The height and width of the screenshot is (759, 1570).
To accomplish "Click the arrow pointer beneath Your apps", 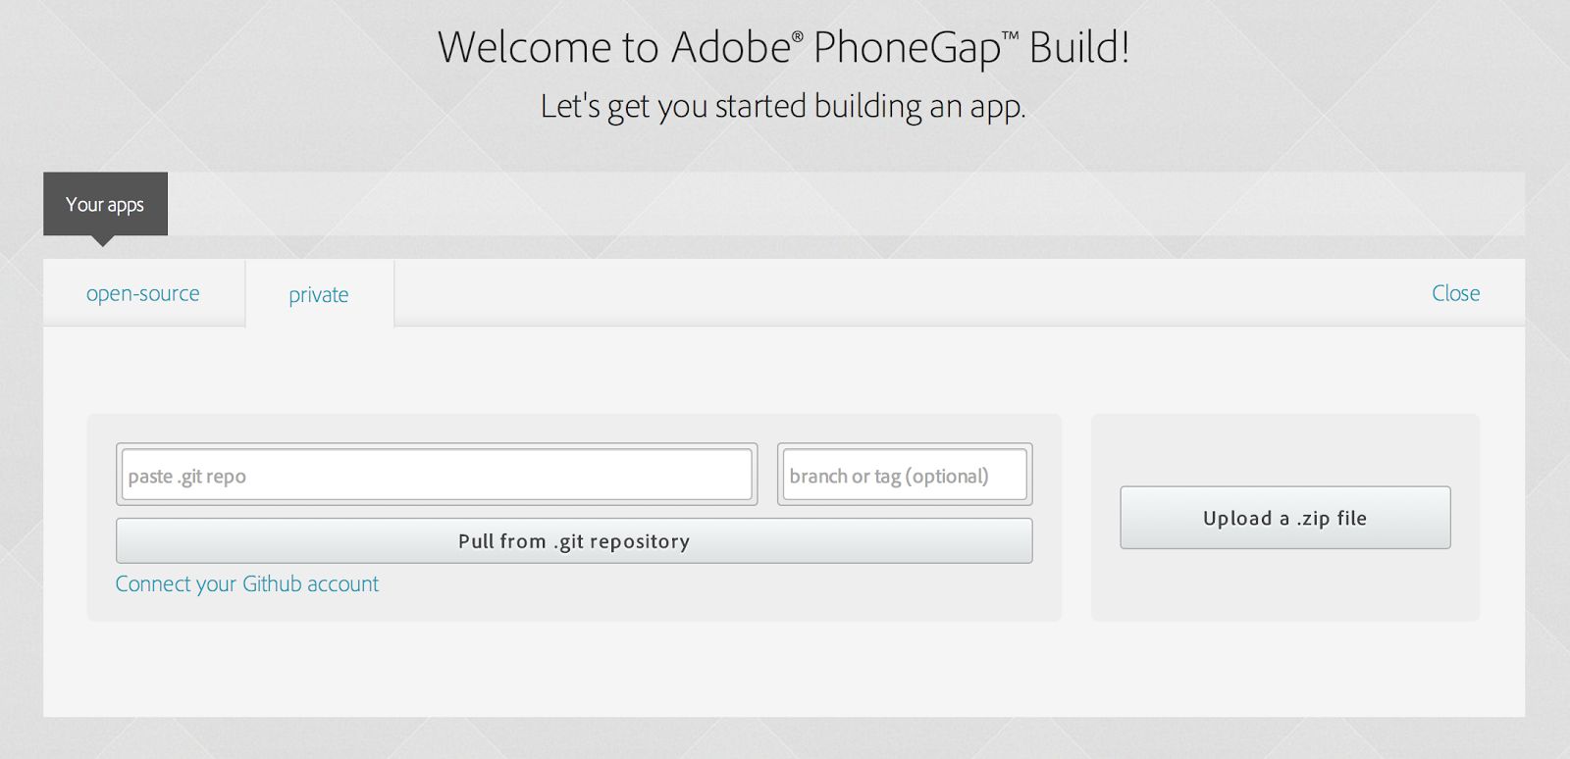I will (102, 241).
